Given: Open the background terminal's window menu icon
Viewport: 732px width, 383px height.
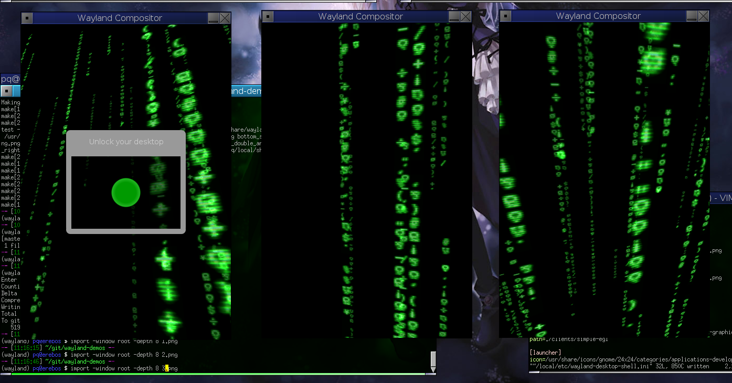Looking at the screenshot, I should point(7,91).
